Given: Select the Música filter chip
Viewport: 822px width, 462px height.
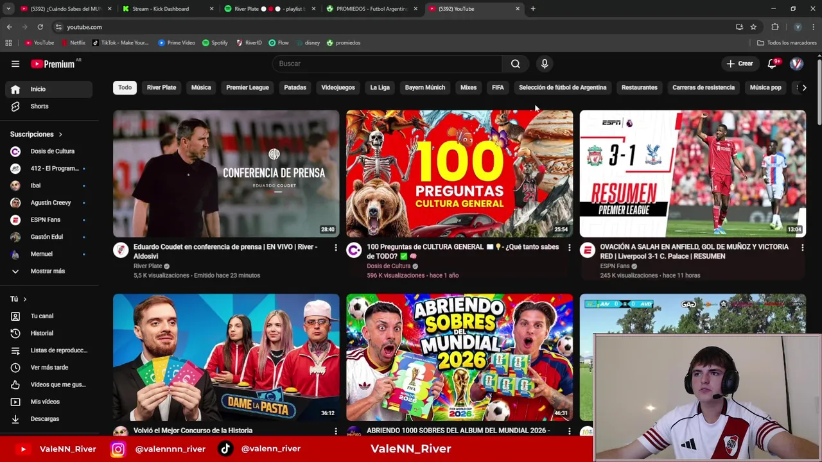Looking at the screenshot, I should point(201,87).
